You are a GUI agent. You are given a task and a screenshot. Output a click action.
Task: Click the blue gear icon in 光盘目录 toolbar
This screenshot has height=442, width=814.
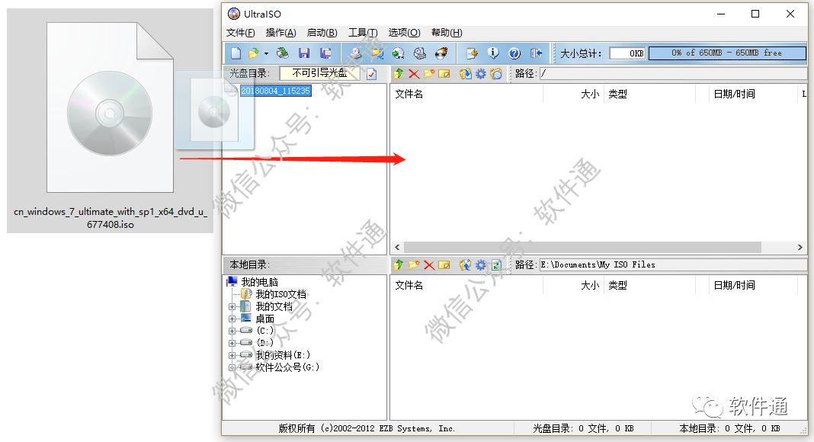tap(481, 74)
